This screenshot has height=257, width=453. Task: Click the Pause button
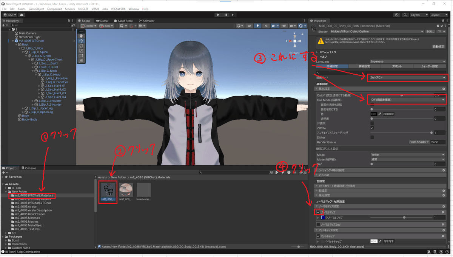coord(226,15)
